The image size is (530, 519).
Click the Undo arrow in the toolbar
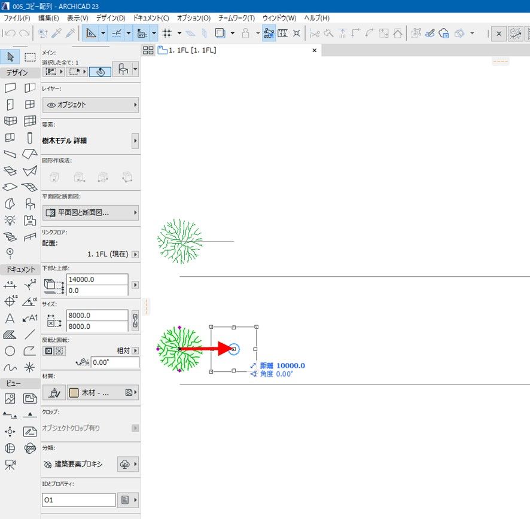[x=10, y=33]
